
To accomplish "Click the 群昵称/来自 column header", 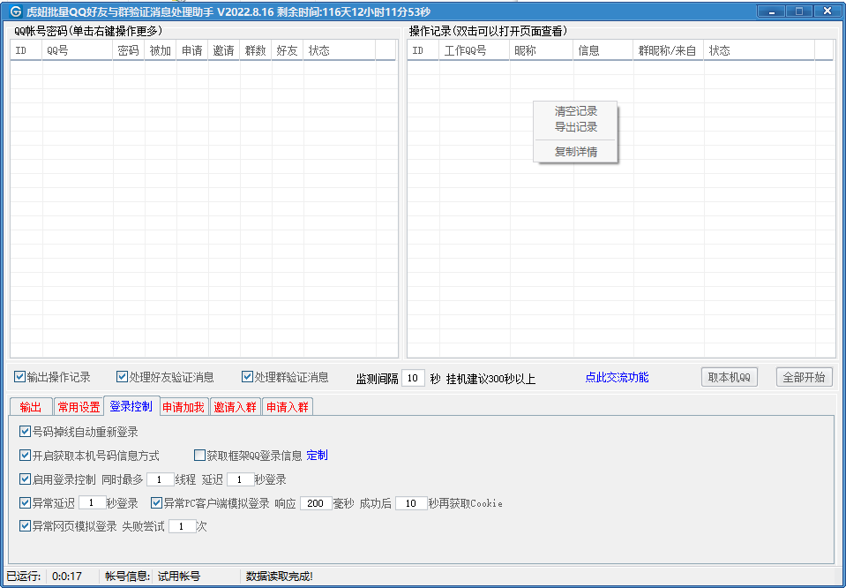I will pyautogui.click(x=669, y=50).
